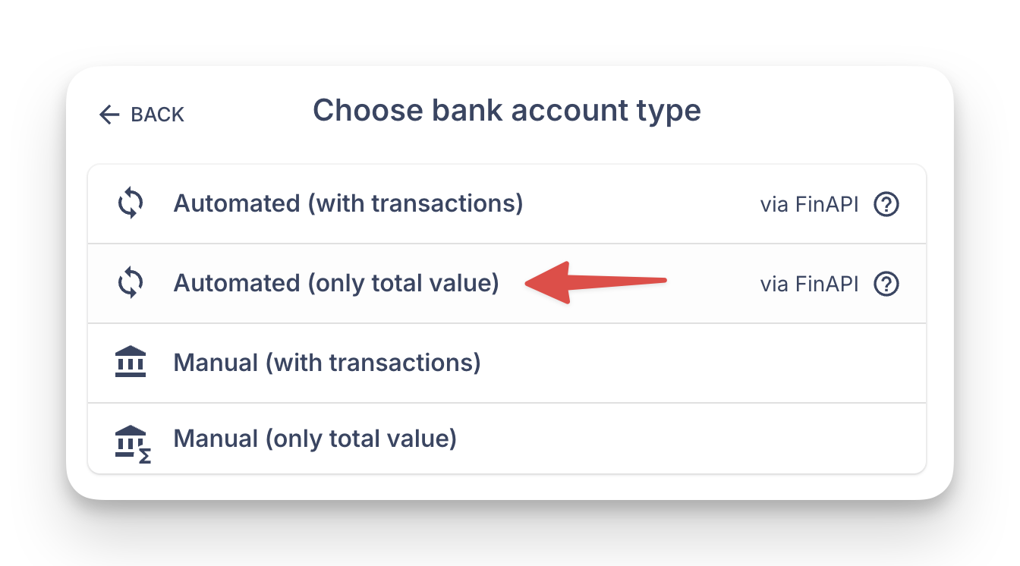Select the Automated (only total value) option
The image size is (1020, 566).
[x=335, y=284]
